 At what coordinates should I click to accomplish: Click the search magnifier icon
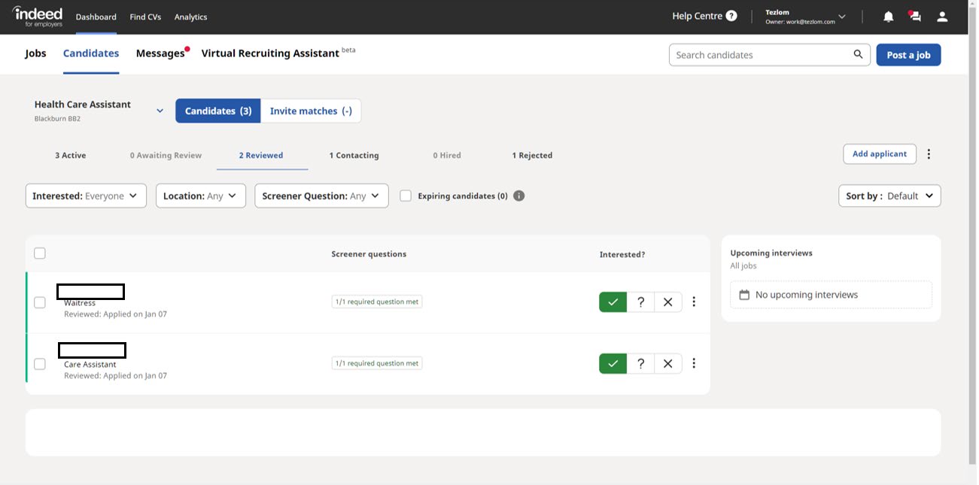tap(858, 55)
